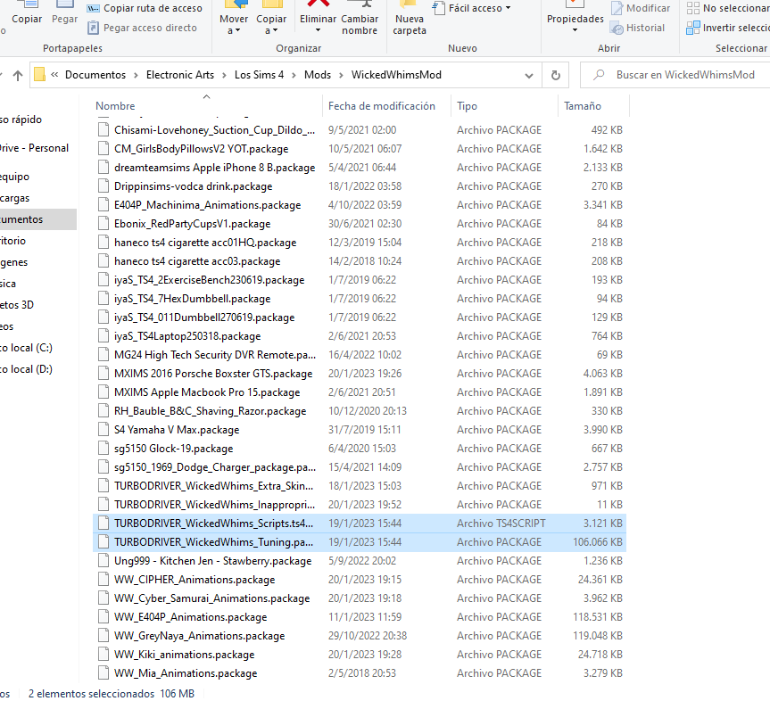Select TURBODRIVER_WickedWhims_Scripts.ts4script file
The height and width of the screenshot is (701, 770).
(x=359, y=524)
